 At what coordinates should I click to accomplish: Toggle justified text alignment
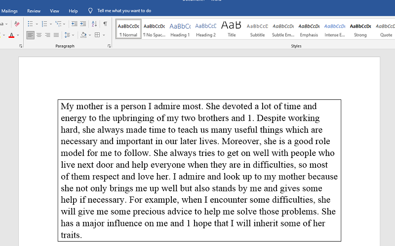(x=56, y=35)
